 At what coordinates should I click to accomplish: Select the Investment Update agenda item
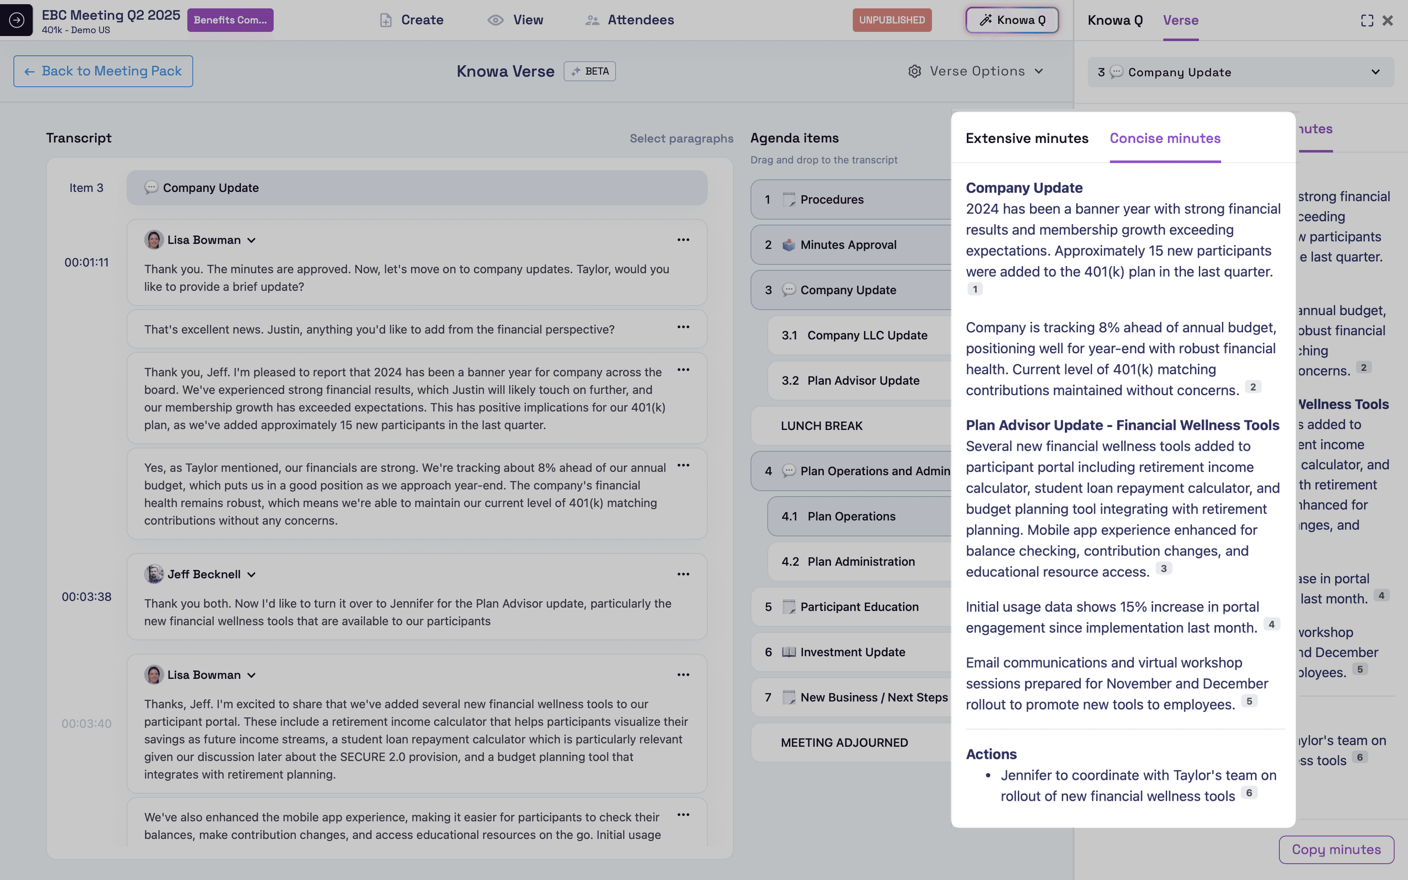click(852, 652)
